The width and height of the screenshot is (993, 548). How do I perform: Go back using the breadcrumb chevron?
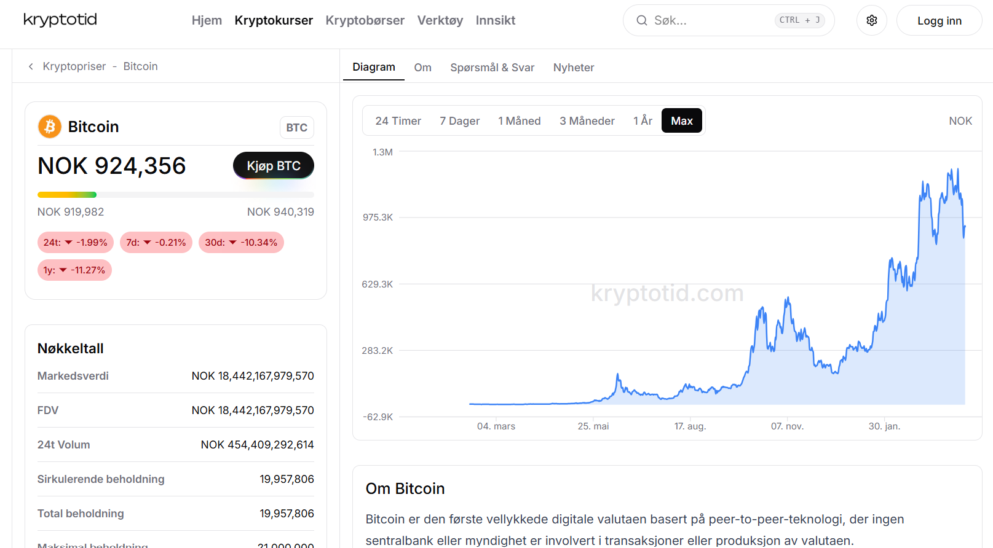(31, 66)
